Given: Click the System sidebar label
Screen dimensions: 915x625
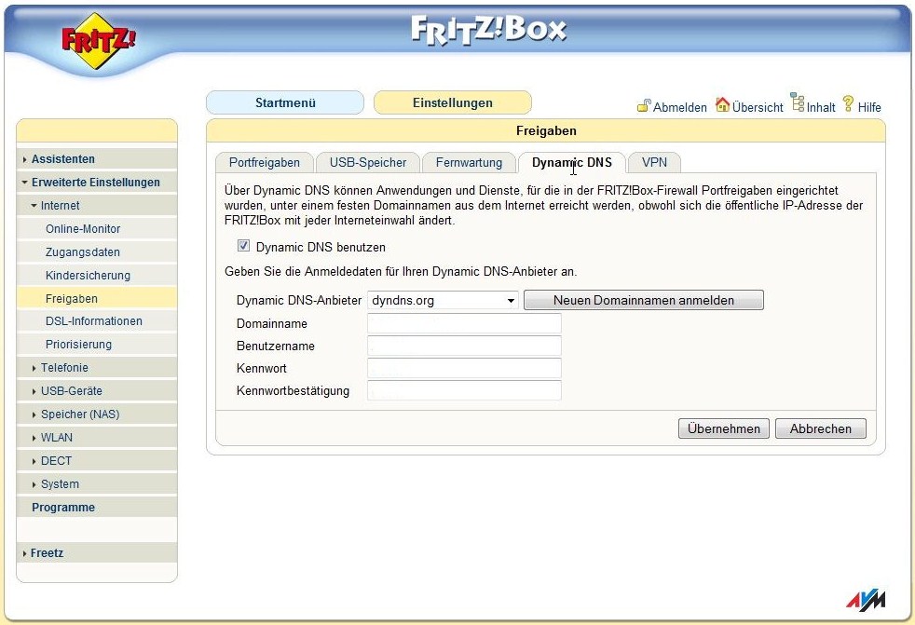Looking at the screenshot, I should [60, 484].
